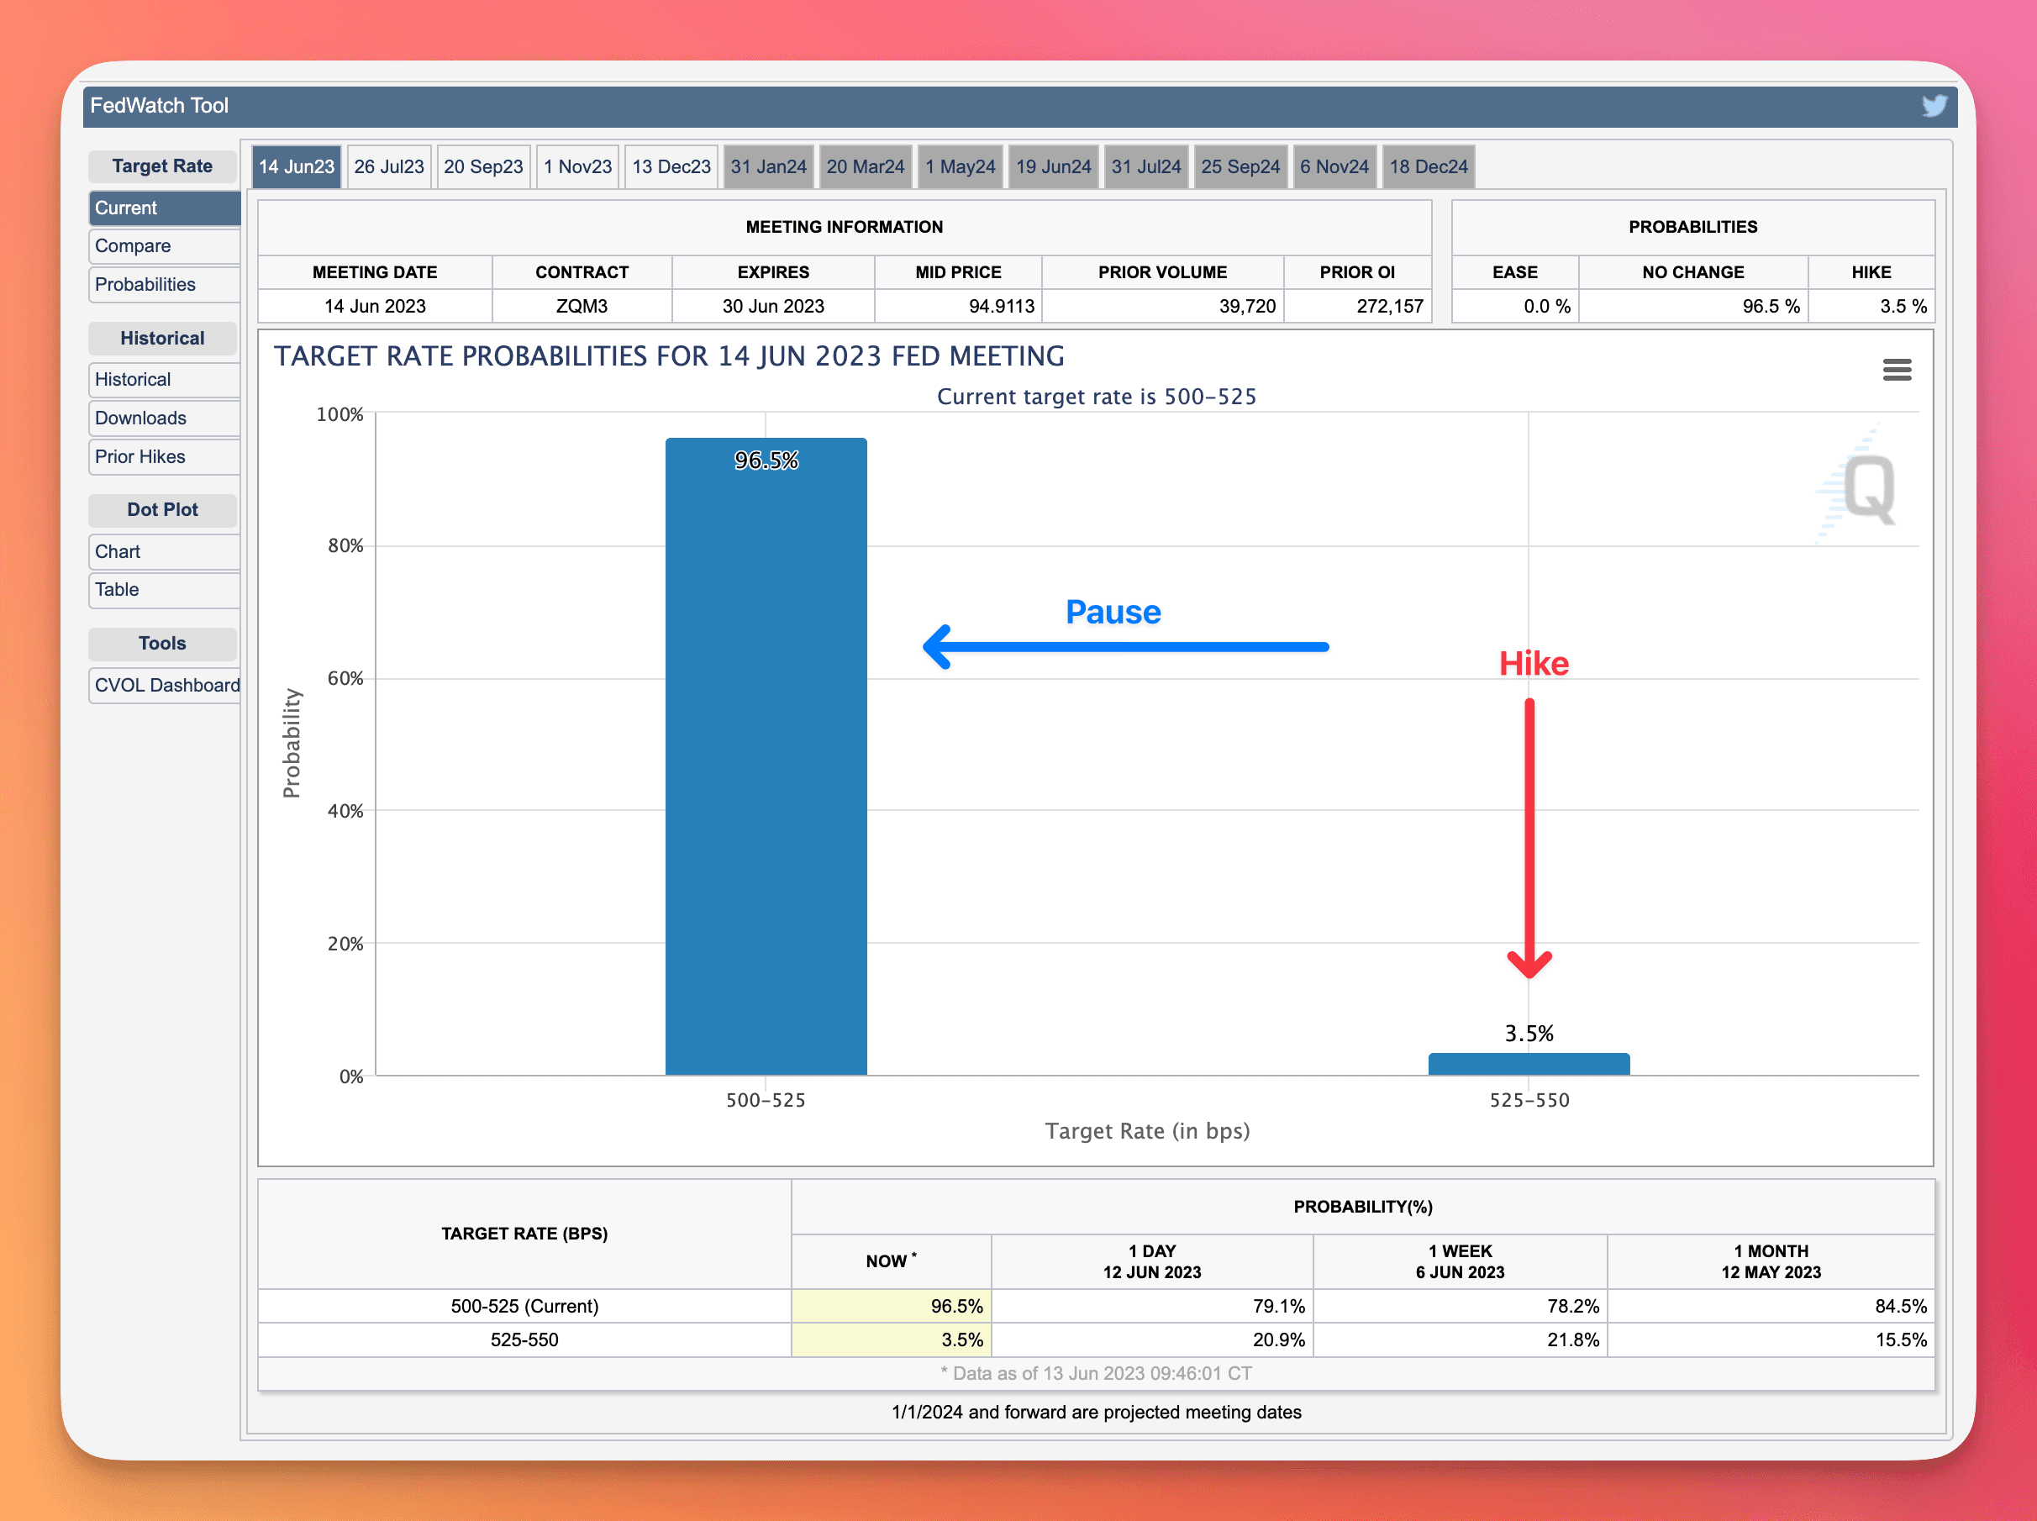Click the small 525-550 bar

[1528, 1063]
